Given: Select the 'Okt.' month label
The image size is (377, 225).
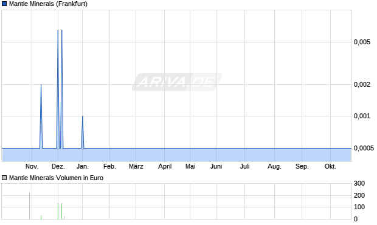Looking at the screenshot, I should pos(330,166).
